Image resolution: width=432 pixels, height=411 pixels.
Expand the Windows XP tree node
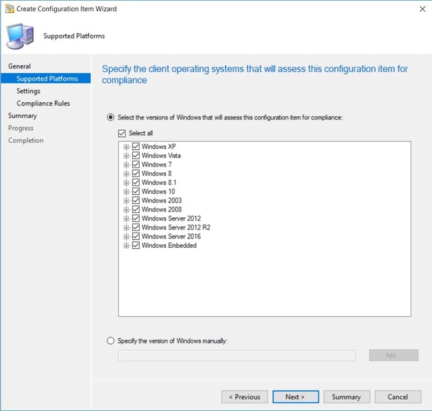126,147
